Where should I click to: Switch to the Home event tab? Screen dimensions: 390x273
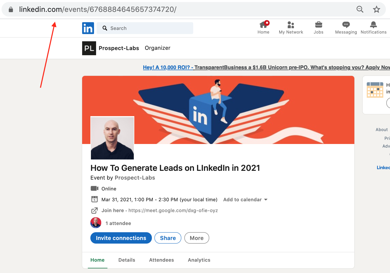coord(97,260)
